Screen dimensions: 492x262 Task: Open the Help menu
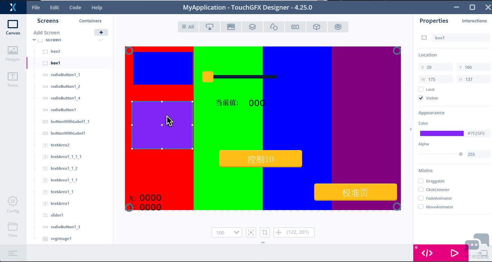coord(97,7)
